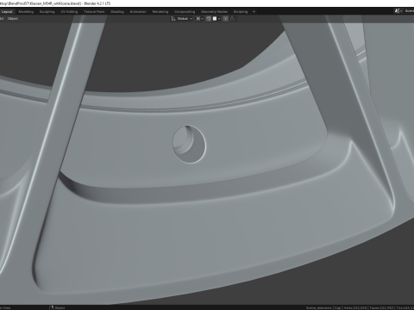Open the Texture Paint workspace

click(x=94, y=12)
